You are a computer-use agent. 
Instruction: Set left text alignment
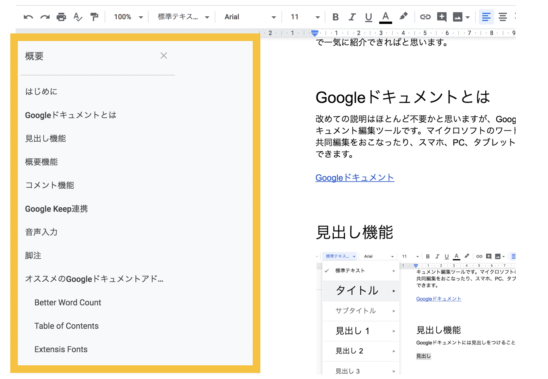[x=486, y=17]
